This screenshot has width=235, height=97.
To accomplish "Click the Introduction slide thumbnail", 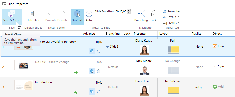I will coord(24,85).
